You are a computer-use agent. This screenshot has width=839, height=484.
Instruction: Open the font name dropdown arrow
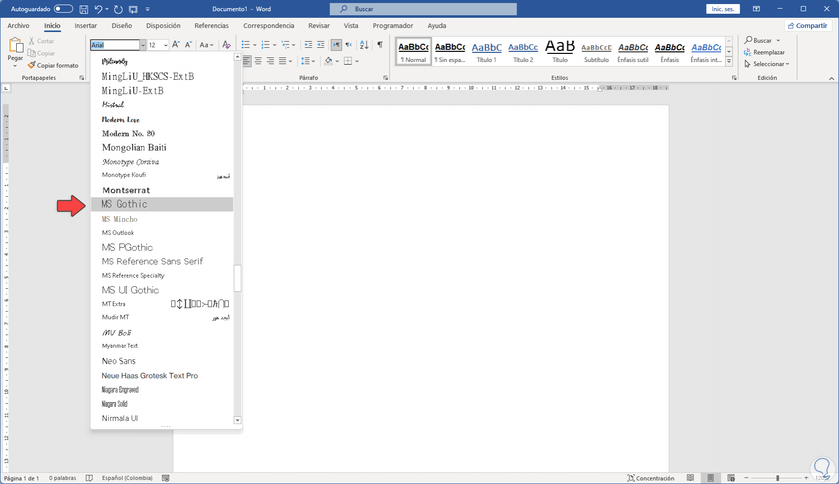(x=143, y=45)
